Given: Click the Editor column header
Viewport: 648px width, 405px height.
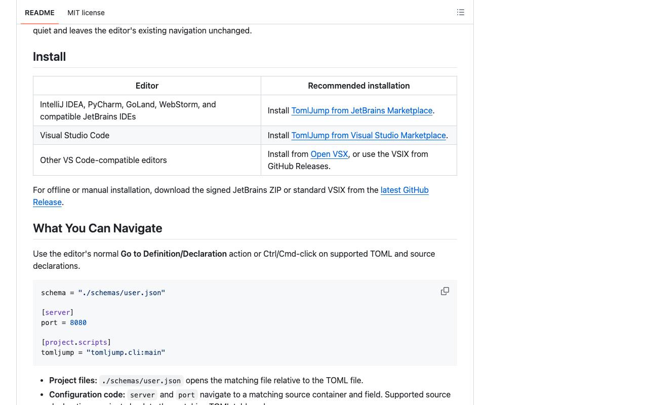Looking at the screenshot, I should coord(147,86).
